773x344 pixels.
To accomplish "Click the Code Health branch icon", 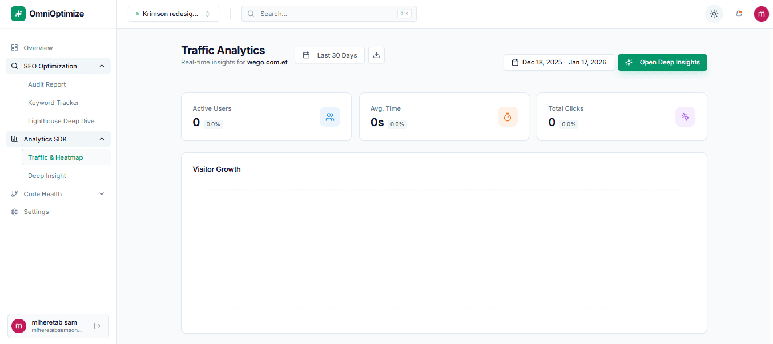I will tap(14, 194).
